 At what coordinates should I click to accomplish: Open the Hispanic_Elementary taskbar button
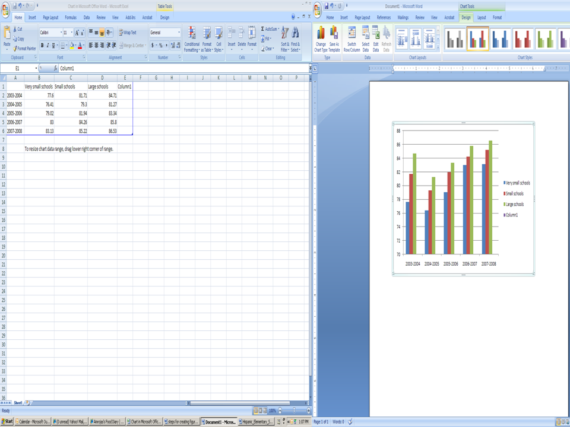(255, 422)
